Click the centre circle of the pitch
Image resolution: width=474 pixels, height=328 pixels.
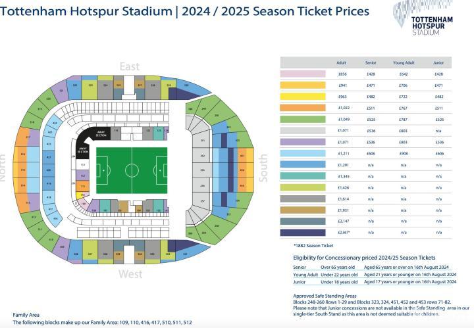coord(132,170)
